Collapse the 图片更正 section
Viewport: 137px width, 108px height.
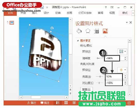click(x=78, y=41)
